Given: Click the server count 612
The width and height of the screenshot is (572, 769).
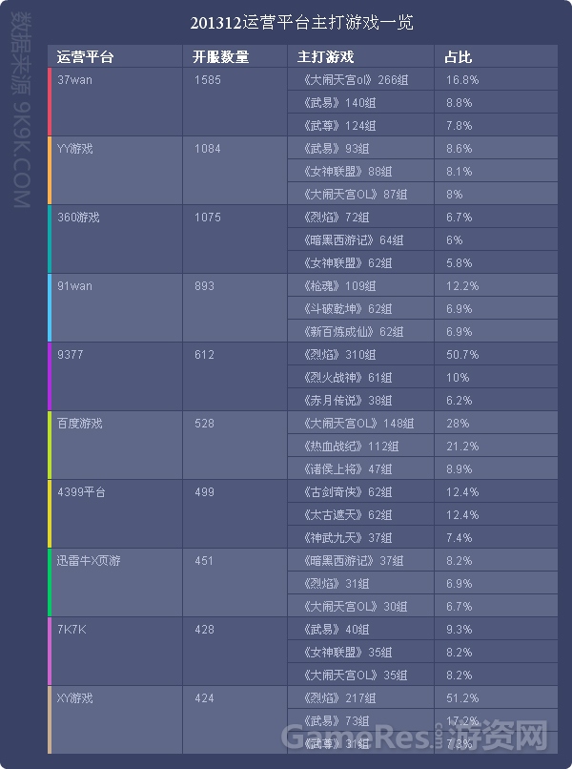Looking at the screenshot, I should [x=204, y=355].
